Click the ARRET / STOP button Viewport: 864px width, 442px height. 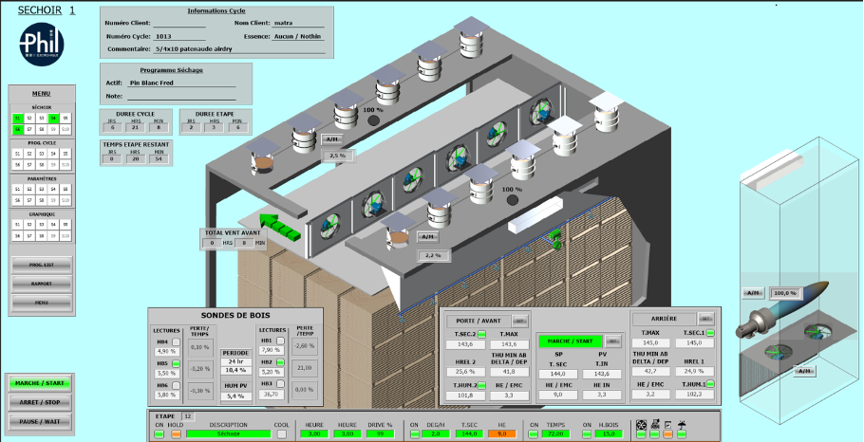40,402
